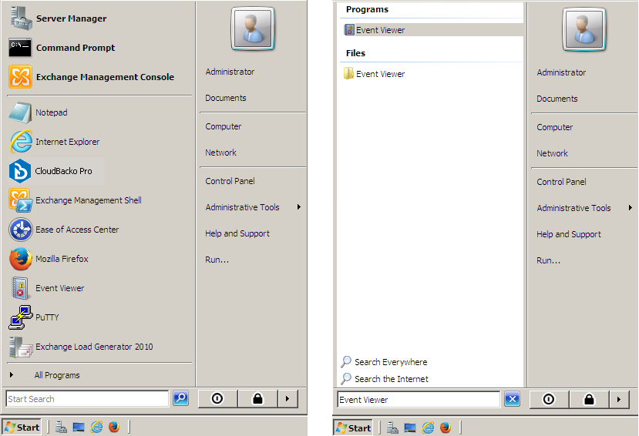639x436 pixels.
Task: Click Internet Explorer icon in right taskbar
Action: [428, 428]
